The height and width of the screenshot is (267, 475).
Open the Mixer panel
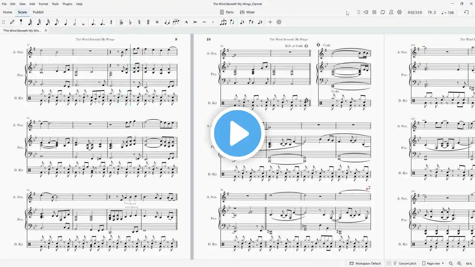tap(247, 12)
